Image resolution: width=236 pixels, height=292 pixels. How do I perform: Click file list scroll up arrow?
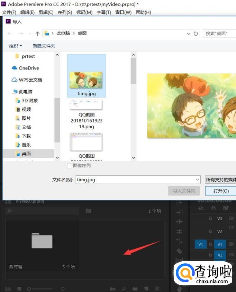pos(133,55)
